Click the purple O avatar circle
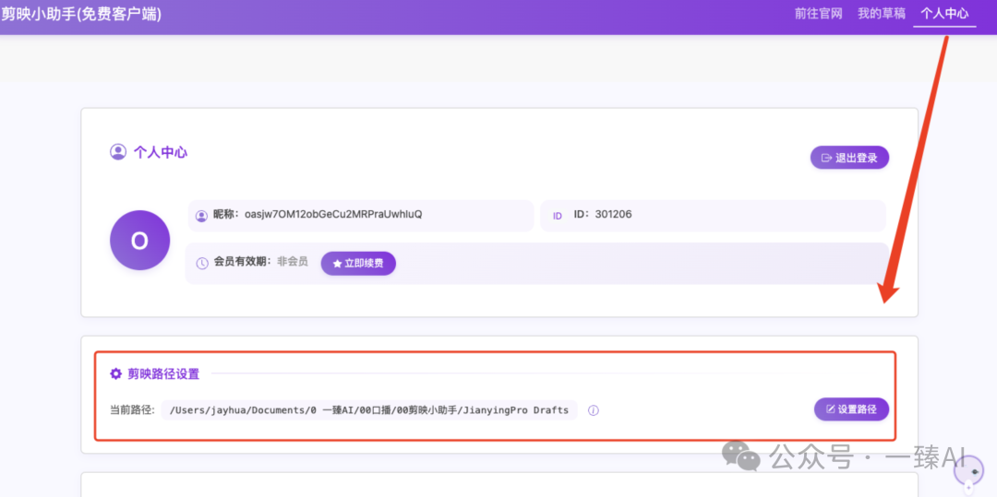Image resolution: width=997 pixels, height=497 pixels. (x=140, y=241)
